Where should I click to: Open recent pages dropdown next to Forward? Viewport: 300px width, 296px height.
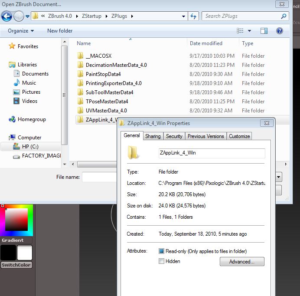pyautogui.click(x=27, y=16)
